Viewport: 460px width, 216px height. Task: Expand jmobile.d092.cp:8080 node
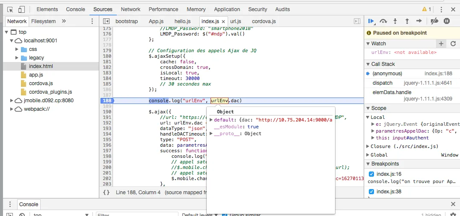pyautogui.click(x=12, y=101)
